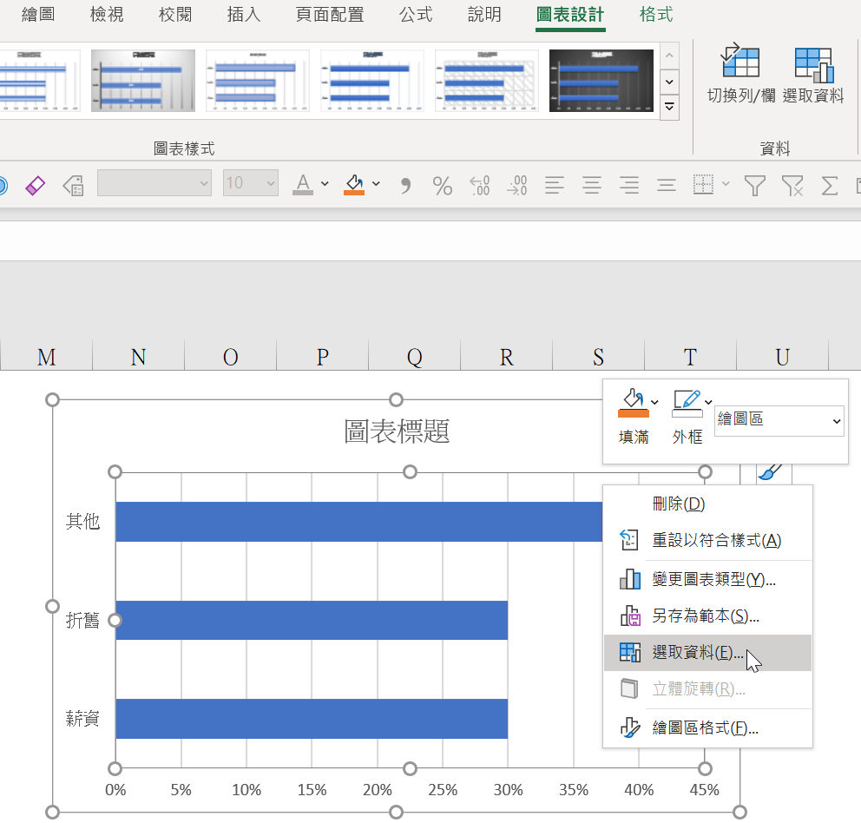Expand the chart styles gallery (more button)
The image size is (861, 823).
(669, 107)
